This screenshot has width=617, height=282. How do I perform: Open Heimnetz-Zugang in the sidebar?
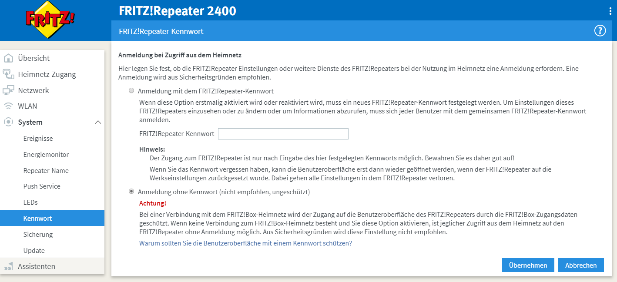point(47,74)
